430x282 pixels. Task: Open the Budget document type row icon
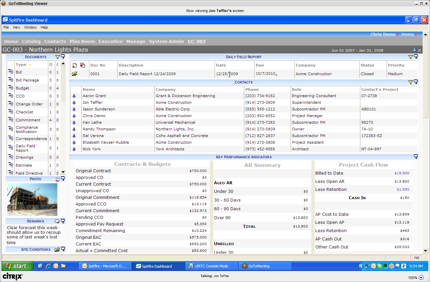(x=11, y=88)
